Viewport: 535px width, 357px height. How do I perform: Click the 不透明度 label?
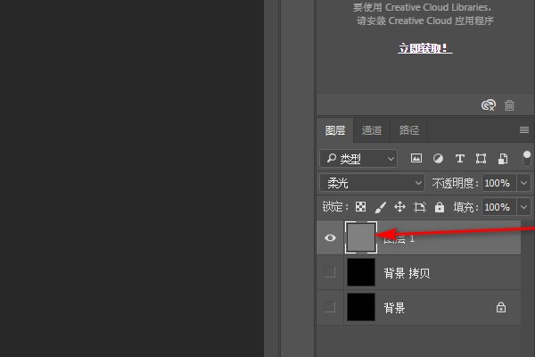coord(455,184)
